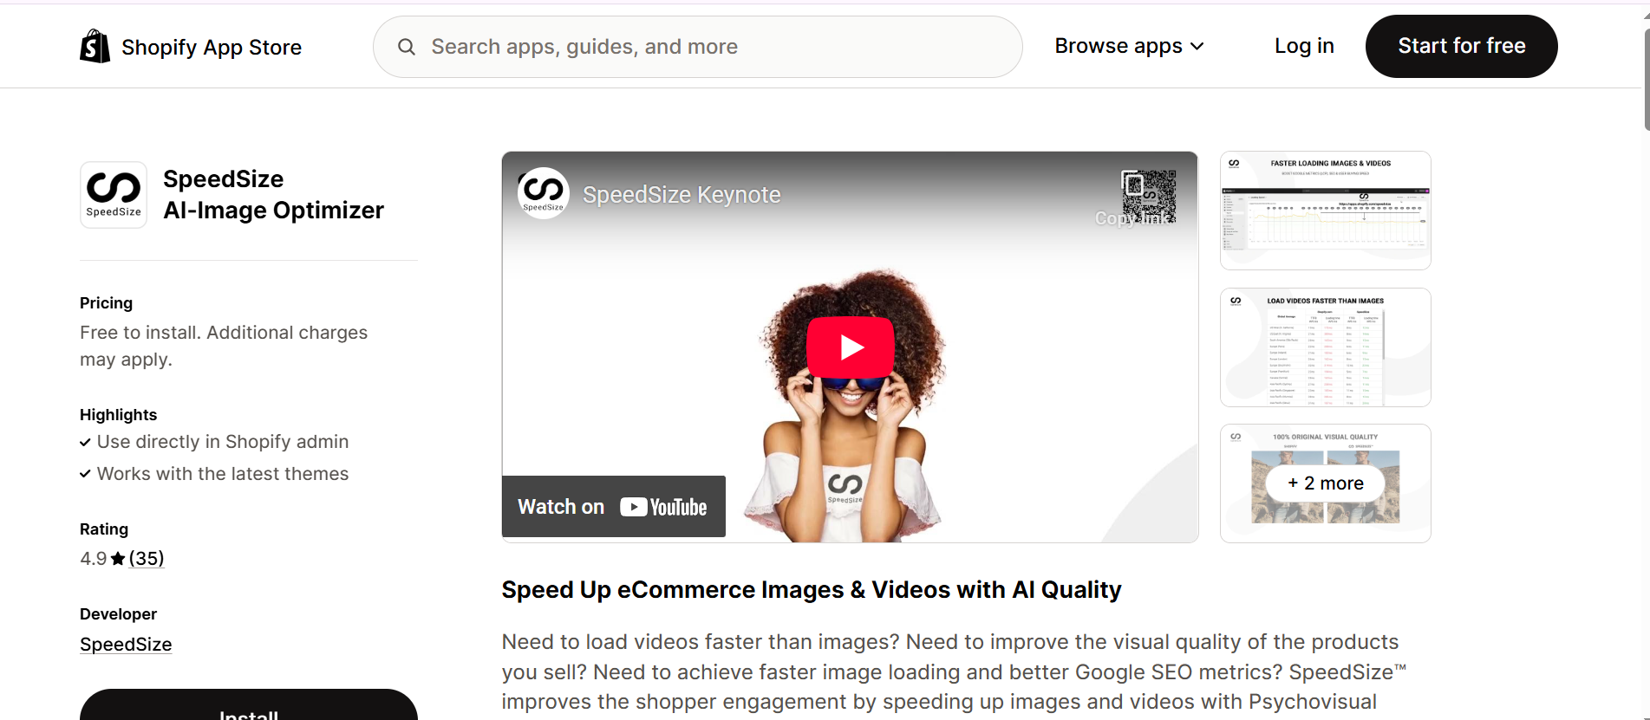Open the (35) reviews link
Screen dimensions: 1650x720
point(147,559)
